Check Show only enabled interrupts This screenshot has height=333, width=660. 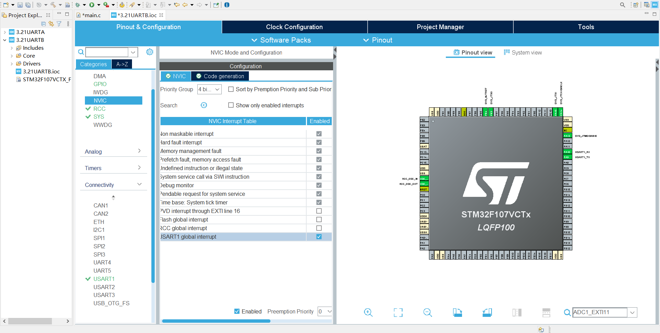tap(231, 105)
